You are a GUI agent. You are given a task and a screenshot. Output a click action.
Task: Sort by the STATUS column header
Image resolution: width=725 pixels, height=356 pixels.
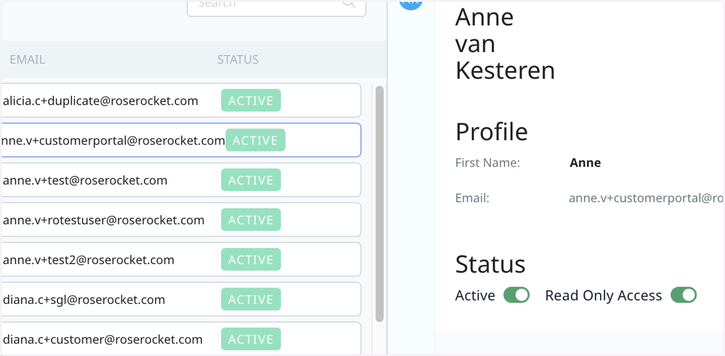point(238,59)
